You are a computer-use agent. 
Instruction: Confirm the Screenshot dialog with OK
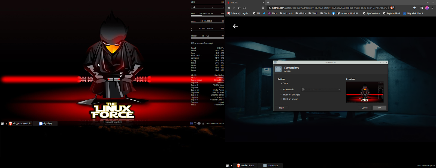click(380, 108)
